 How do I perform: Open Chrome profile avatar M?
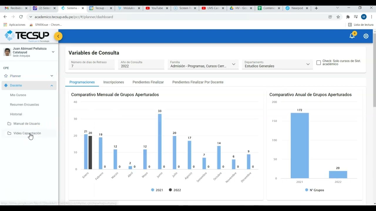(364, 17)
